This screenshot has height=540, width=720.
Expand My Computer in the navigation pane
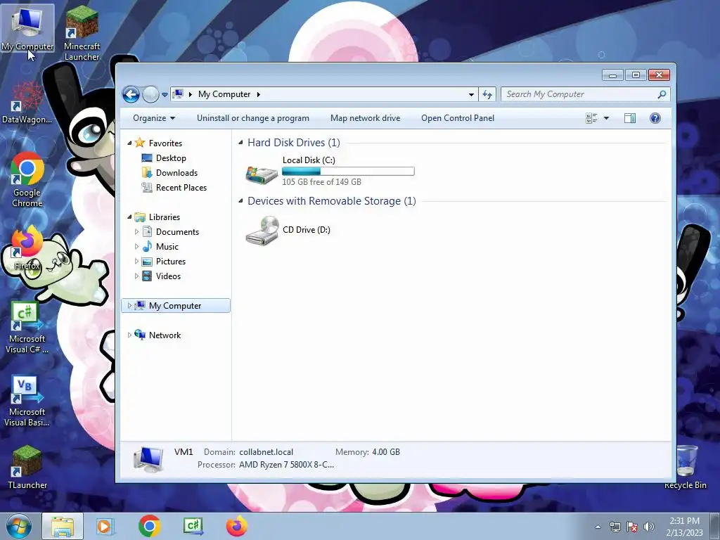[x=129, y=305]
